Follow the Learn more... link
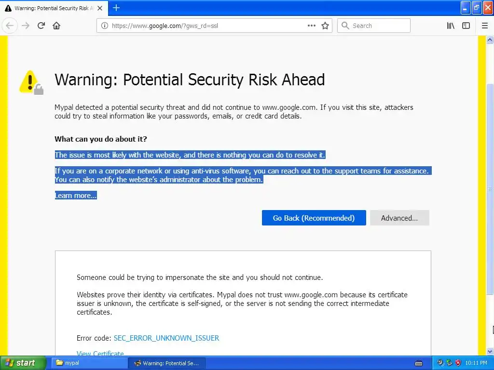 pos(76,196)
